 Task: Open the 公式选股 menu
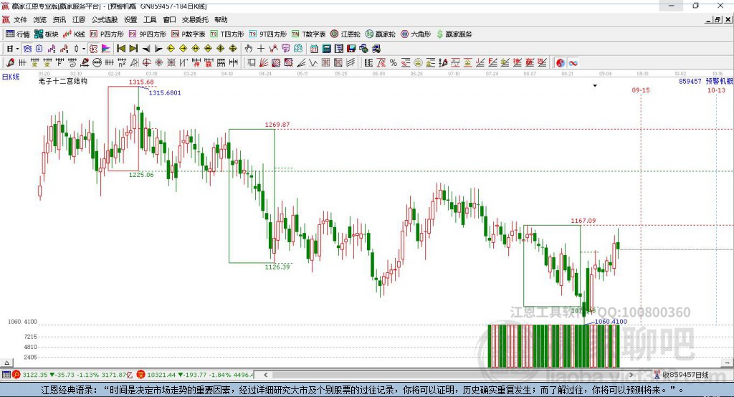105,20
